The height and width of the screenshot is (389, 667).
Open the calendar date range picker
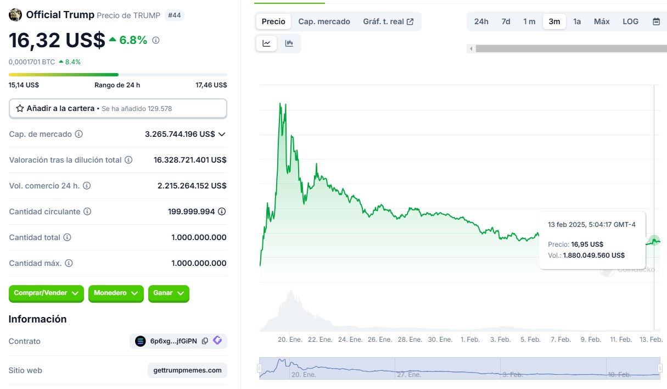coord(656,21)
